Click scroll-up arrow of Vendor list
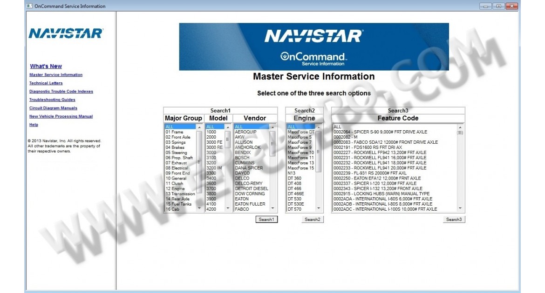 coord(273,127)
